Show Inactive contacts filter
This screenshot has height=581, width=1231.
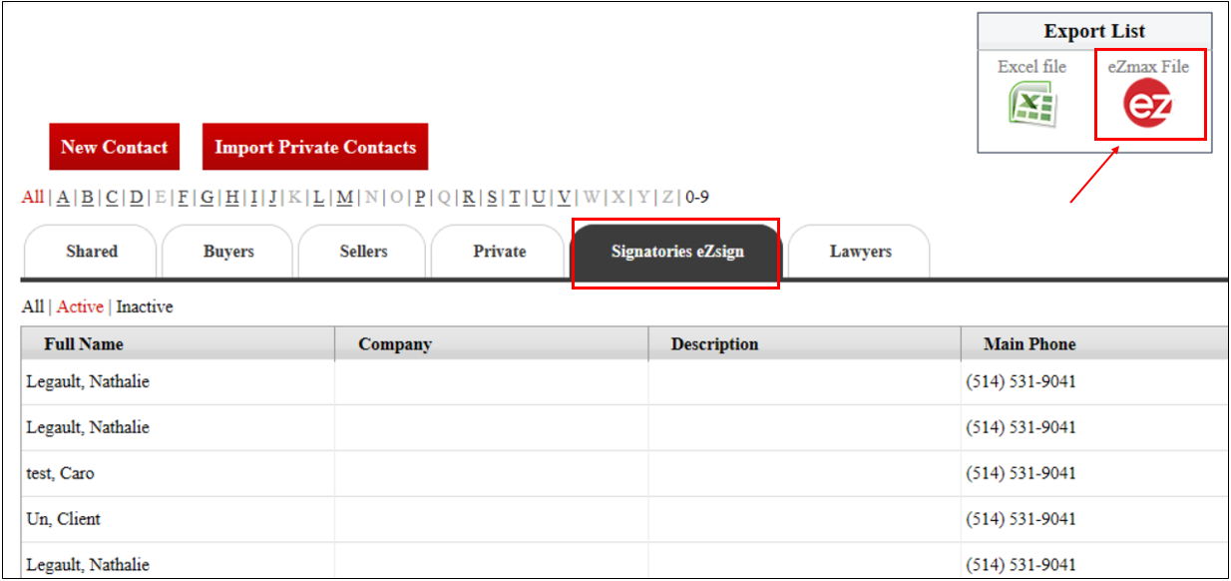[x=145, y=307]
